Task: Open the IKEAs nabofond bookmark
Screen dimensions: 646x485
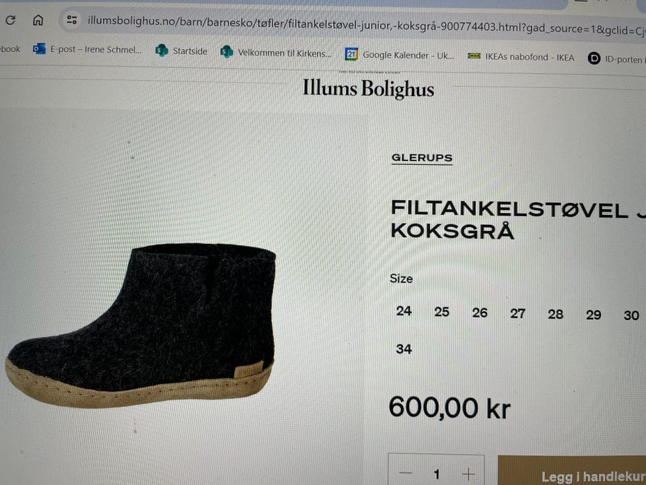Action: click(x=521, y=57)
